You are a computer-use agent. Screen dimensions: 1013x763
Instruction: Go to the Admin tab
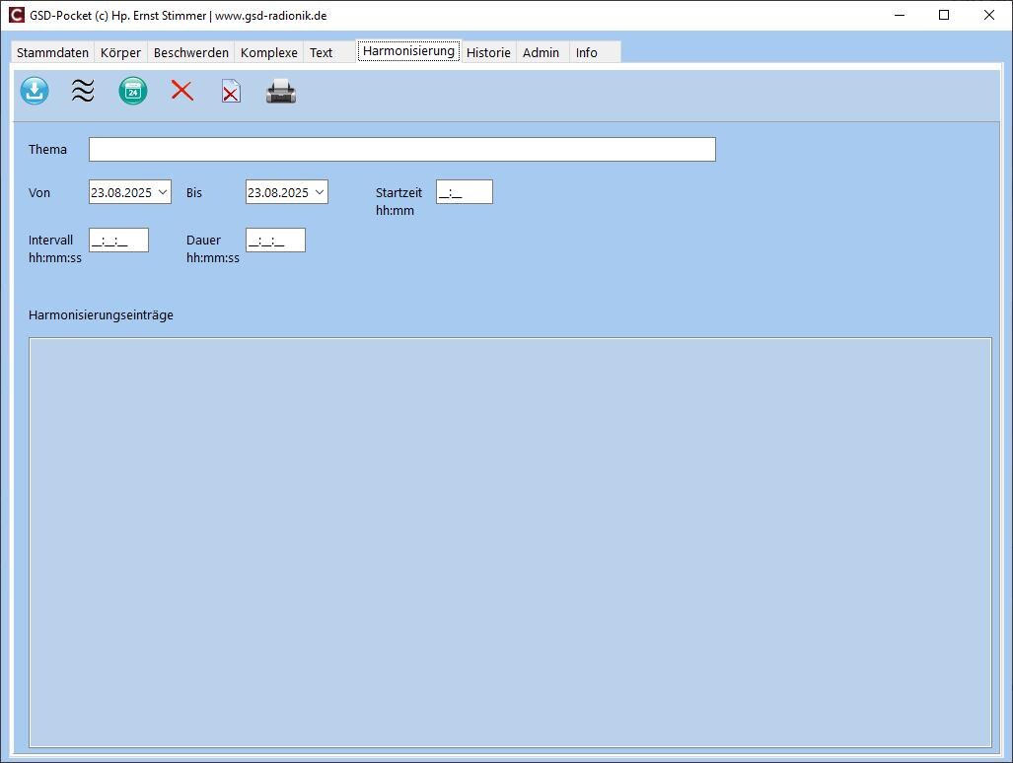(x=542, y=52)
